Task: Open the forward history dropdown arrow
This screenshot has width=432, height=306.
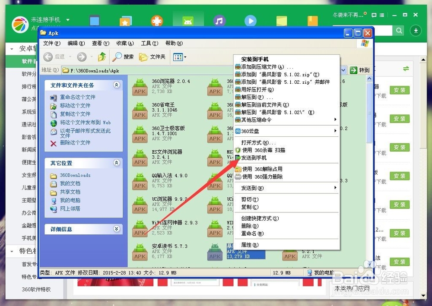Action: click(92, 57)
